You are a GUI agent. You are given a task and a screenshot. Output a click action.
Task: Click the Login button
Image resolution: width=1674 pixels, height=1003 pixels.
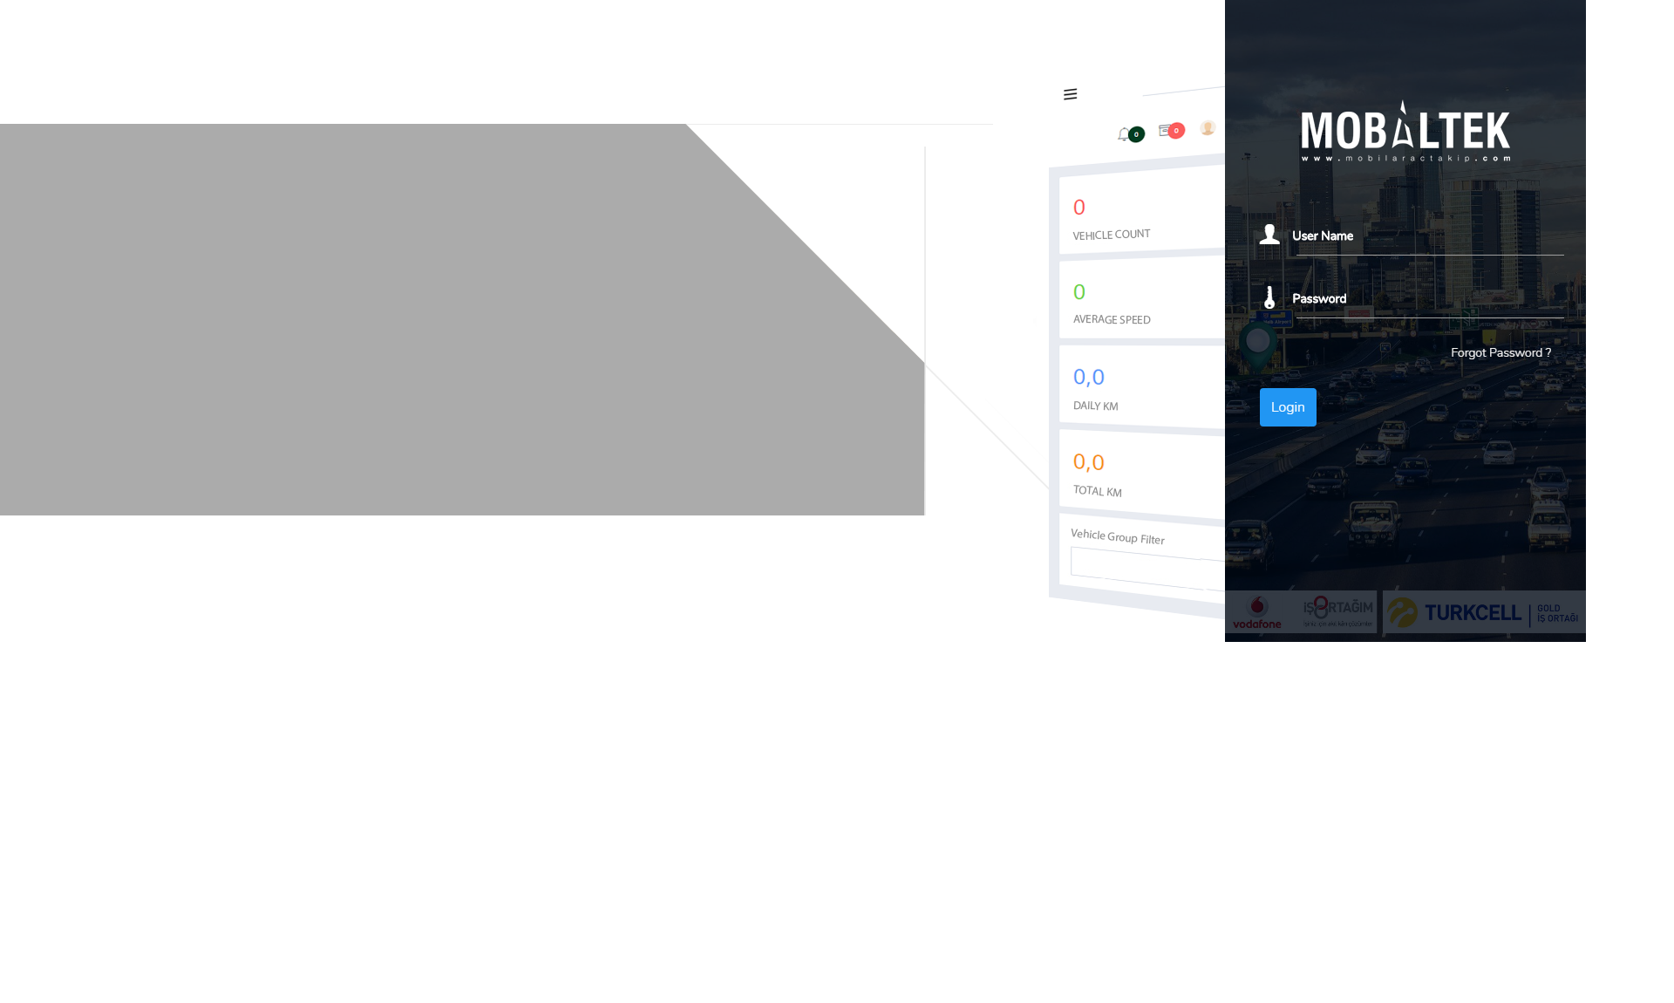click(x=1288, y=407)
